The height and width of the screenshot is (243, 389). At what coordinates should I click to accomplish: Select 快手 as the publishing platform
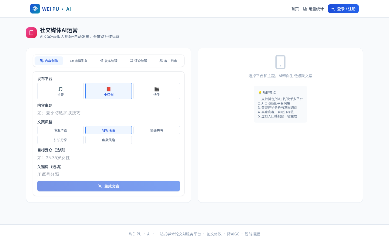click(x=157, y=91)
